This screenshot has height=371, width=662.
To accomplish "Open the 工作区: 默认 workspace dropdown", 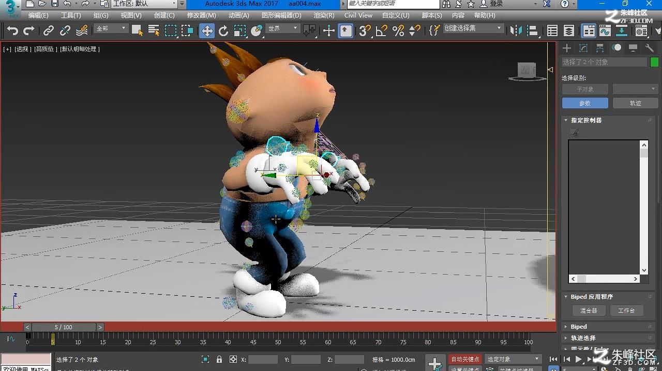I will pos(144,4).
